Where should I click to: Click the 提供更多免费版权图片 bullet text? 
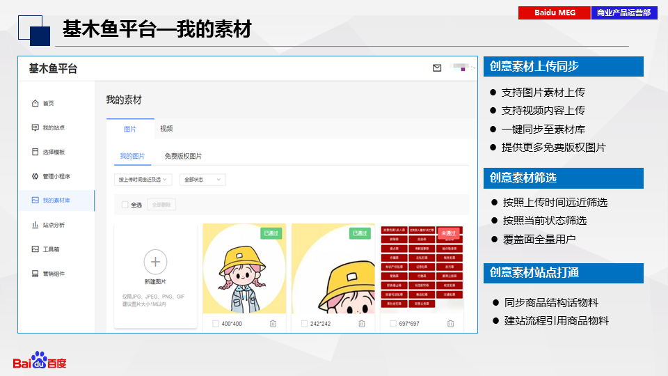point(553,148)
